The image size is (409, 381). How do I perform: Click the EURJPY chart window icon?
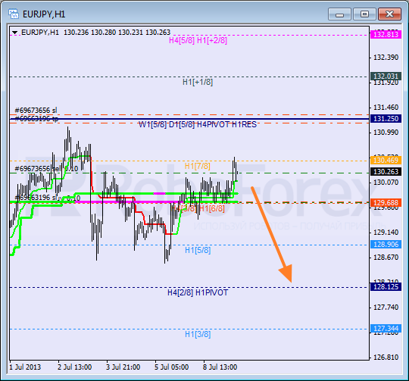tap(14, 14)
